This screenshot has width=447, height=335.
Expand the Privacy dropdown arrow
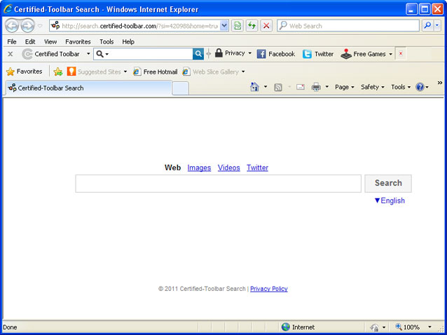250,53
